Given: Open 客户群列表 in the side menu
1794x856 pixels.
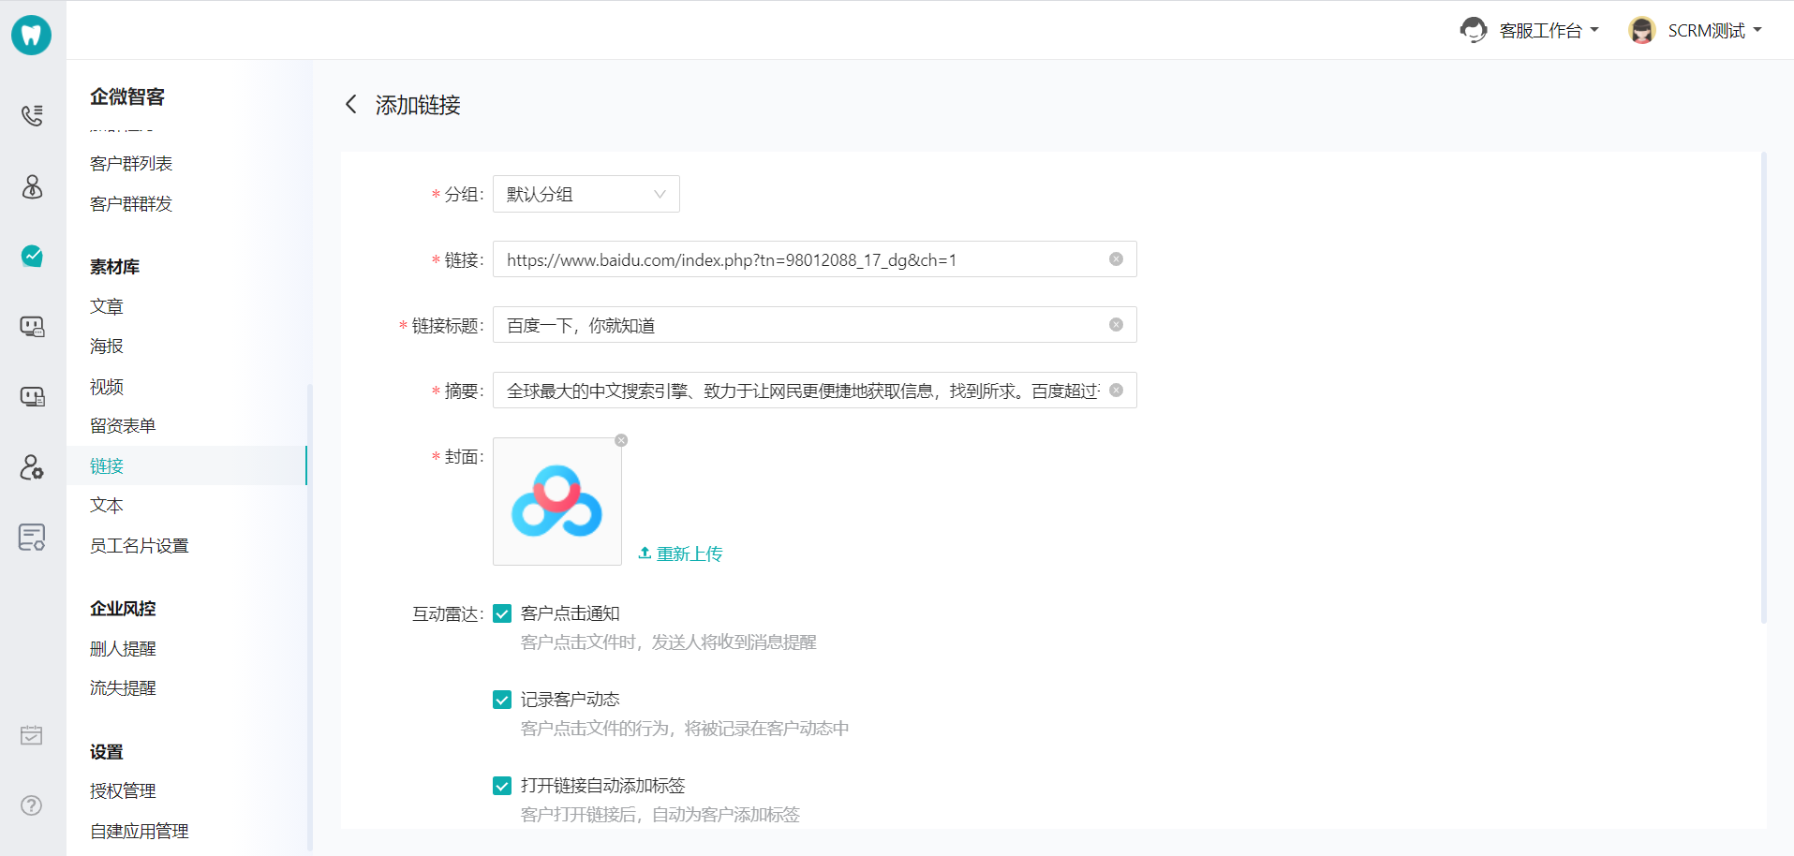Looking at the screenshot, I should [131, 164].
